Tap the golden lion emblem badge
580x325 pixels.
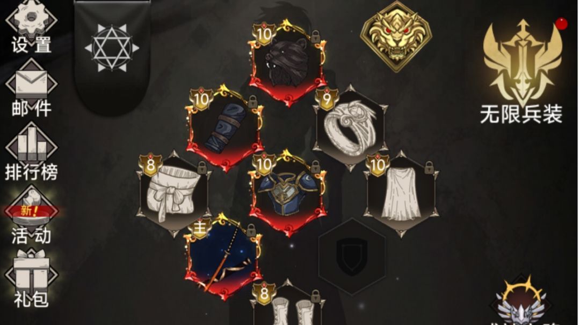pos(396,36)
